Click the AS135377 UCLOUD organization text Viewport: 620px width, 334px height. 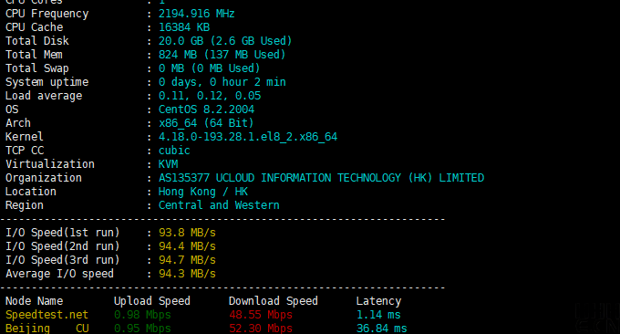tap(322, 178)
